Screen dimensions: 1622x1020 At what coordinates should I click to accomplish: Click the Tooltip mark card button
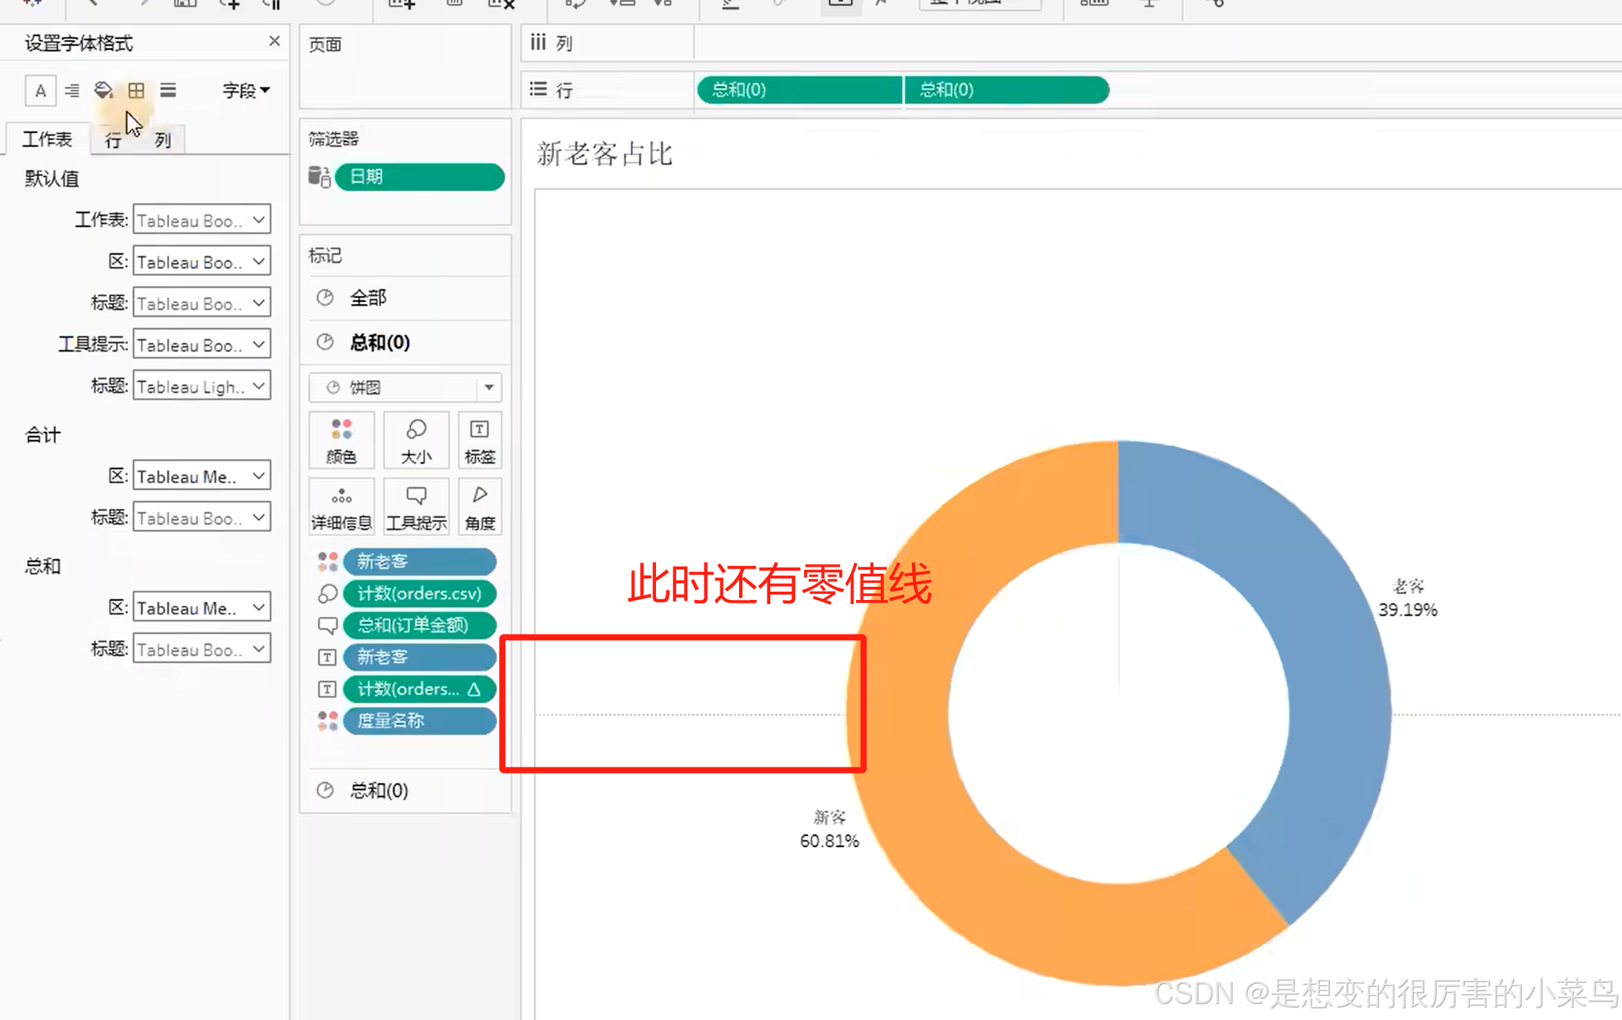pos(416,507)
